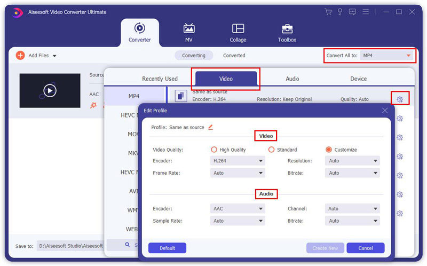
Task: Click the gear icon on the AVI row
Action: 400,194
